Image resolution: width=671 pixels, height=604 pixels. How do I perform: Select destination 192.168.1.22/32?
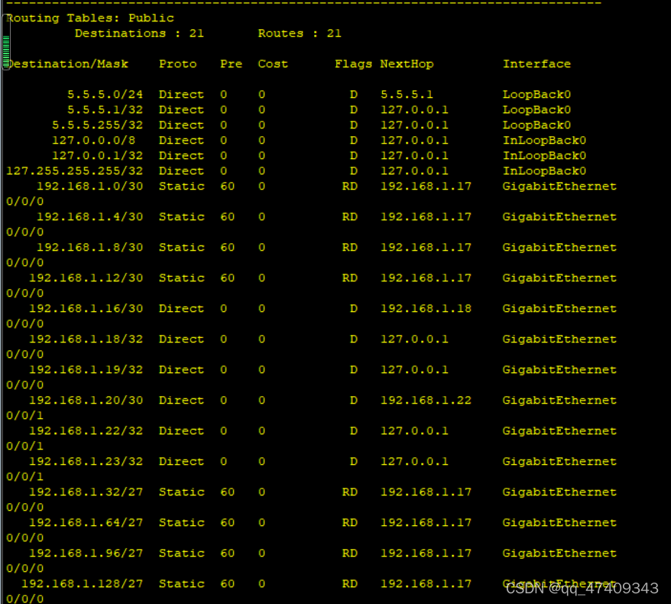click(x=86, y=430)
